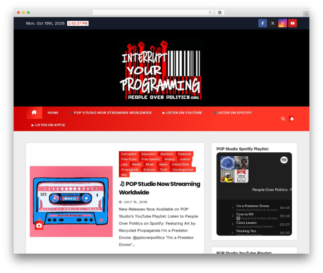The width and height of the screenshot is (323, 273).
Task: Select the History category tag
Action: (169, 159)
